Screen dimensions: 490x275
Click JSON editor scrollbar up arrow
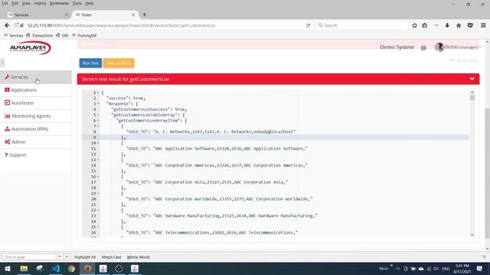click(x=472, y=92)
